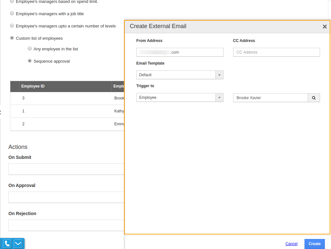Click the On Approval action field

(x=66, y=197)
